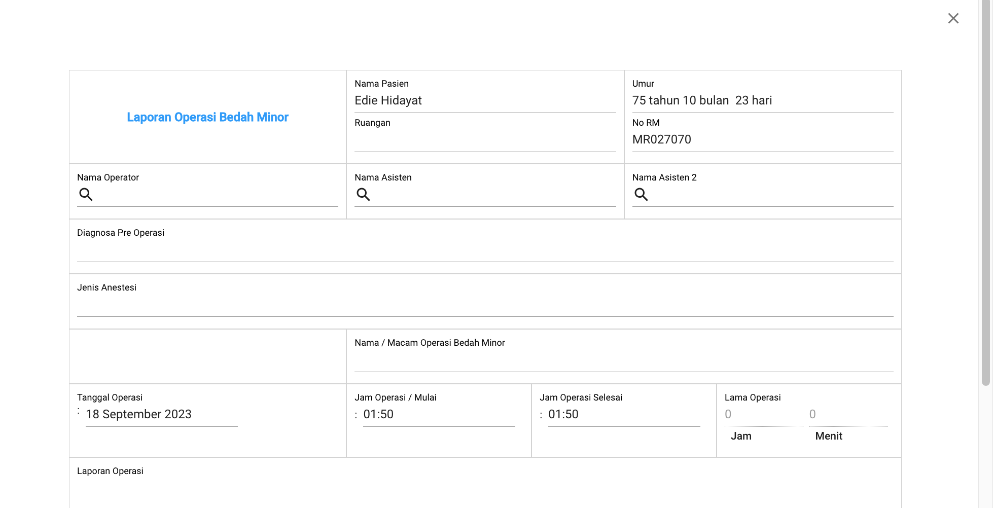Close the form with the X icon
This screenshot has width=993, height=508.
(953, 18)
